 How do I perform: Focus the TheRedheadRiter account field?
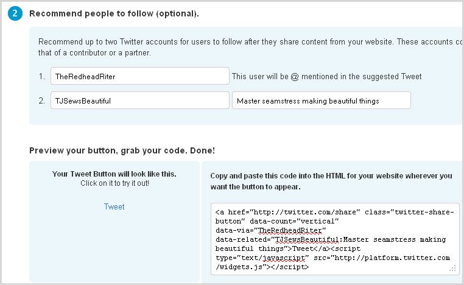(x=139, y=76)
